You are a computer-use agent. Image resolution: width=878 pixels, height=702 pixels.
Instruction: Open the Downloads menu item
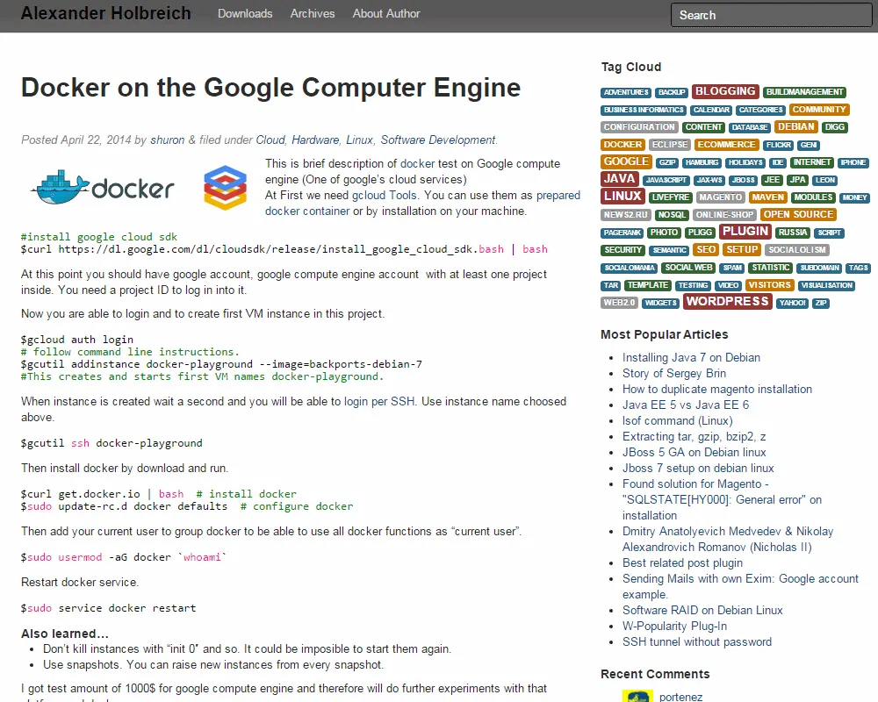[245, 13]
